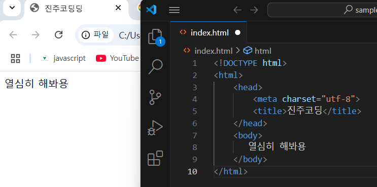Click line number 1 in the editor gutter
This screenshot has height=187, width=377.
194,63
